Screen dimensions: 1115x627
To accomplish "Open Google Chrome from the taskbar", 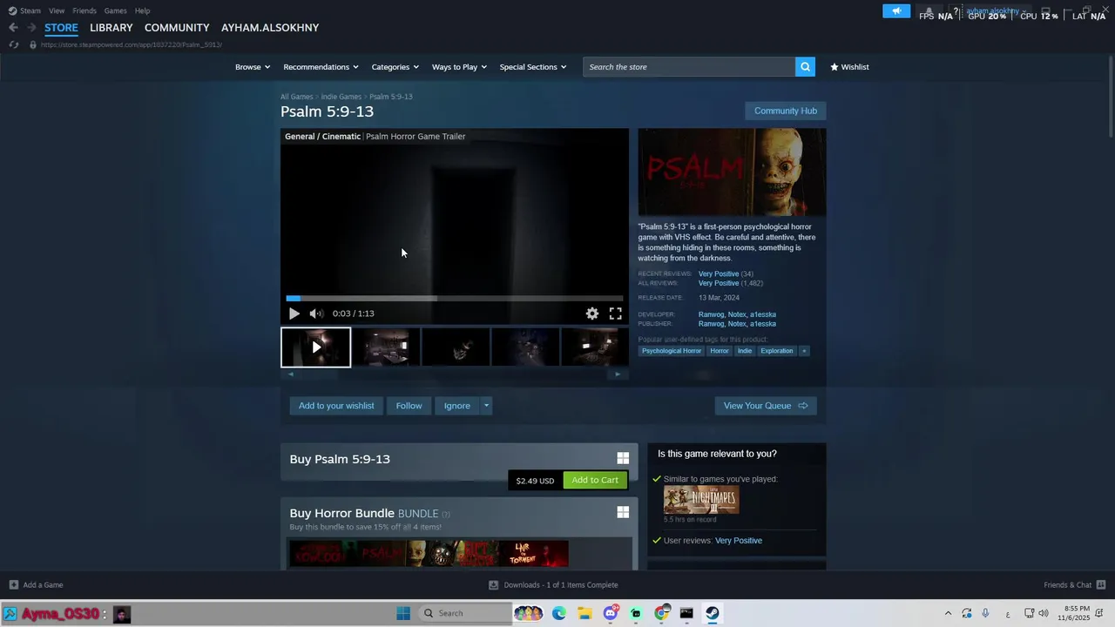I will coord(662,613).
